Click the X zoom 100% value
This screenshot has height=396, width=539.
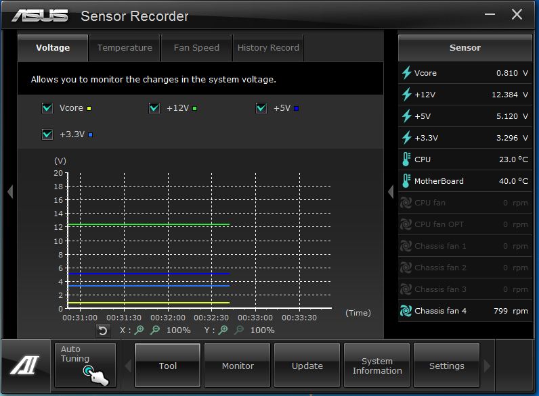(x=178, y=330)
